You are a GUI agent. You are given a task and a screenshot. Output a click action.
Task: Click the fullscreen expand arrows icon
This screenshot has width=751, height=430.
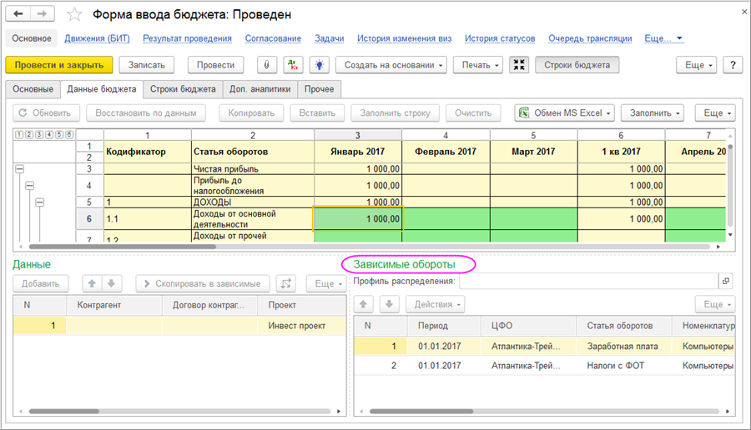point(518,65)
